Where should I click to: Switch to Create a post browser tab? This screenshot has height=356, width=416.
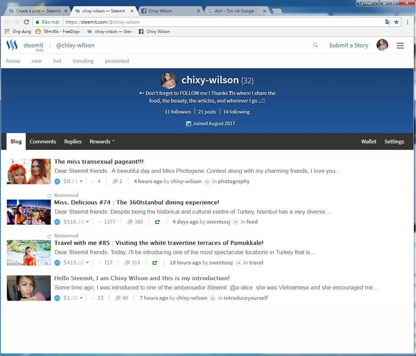pyautogui.click(x=38, y=11)
